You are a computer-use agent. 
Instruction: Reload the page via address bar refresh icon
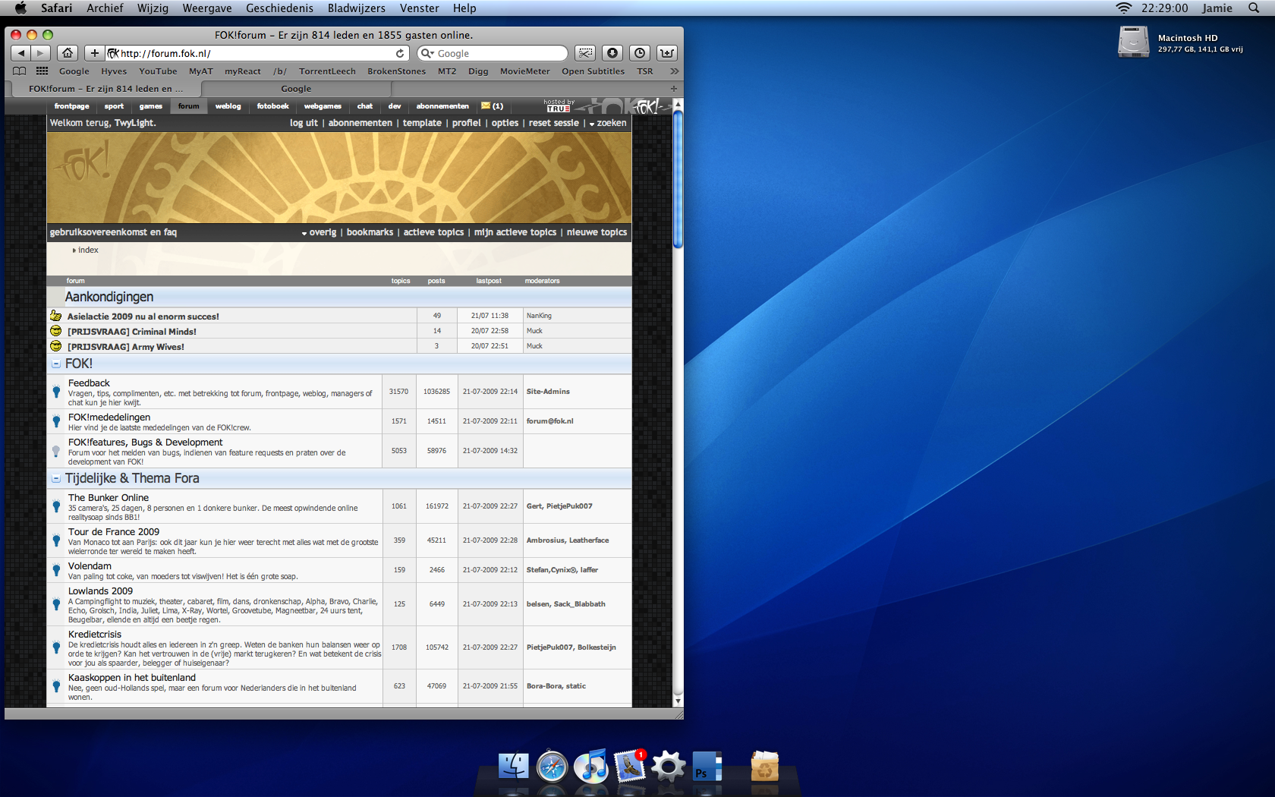(400, 53)
